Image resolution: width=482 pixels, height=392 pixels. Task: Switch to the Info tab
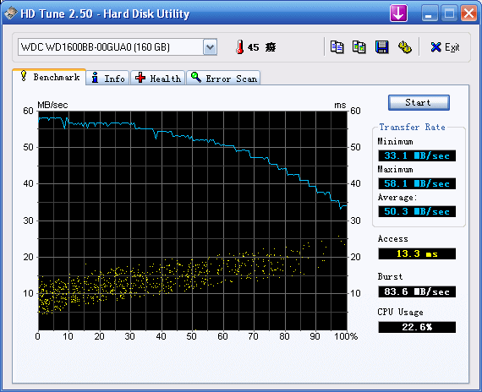[108, 79]
